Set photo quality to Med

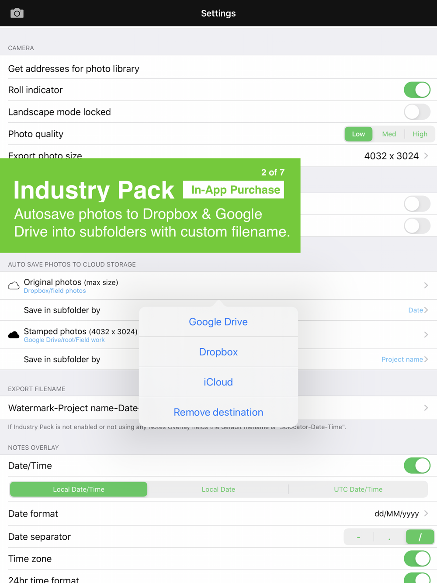[389, 134]
